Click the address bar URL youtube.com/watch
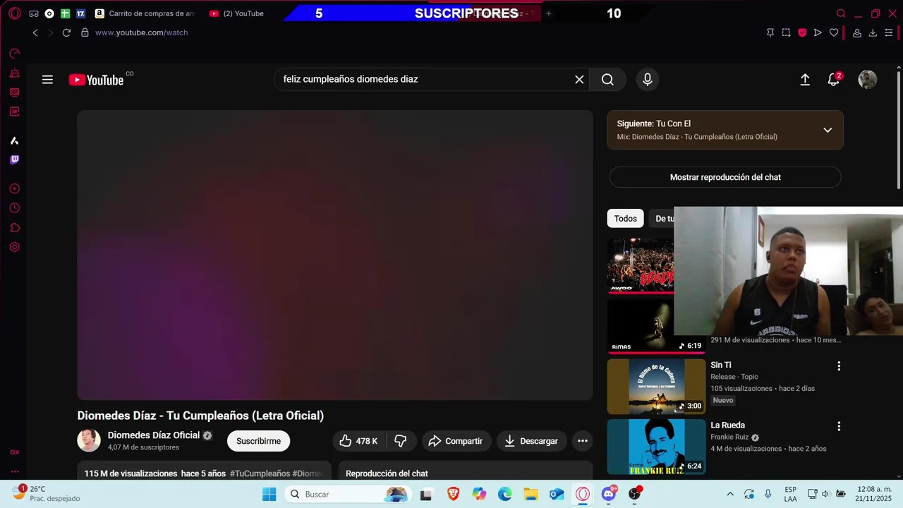The image size is (903, 508). pos(141,32)
